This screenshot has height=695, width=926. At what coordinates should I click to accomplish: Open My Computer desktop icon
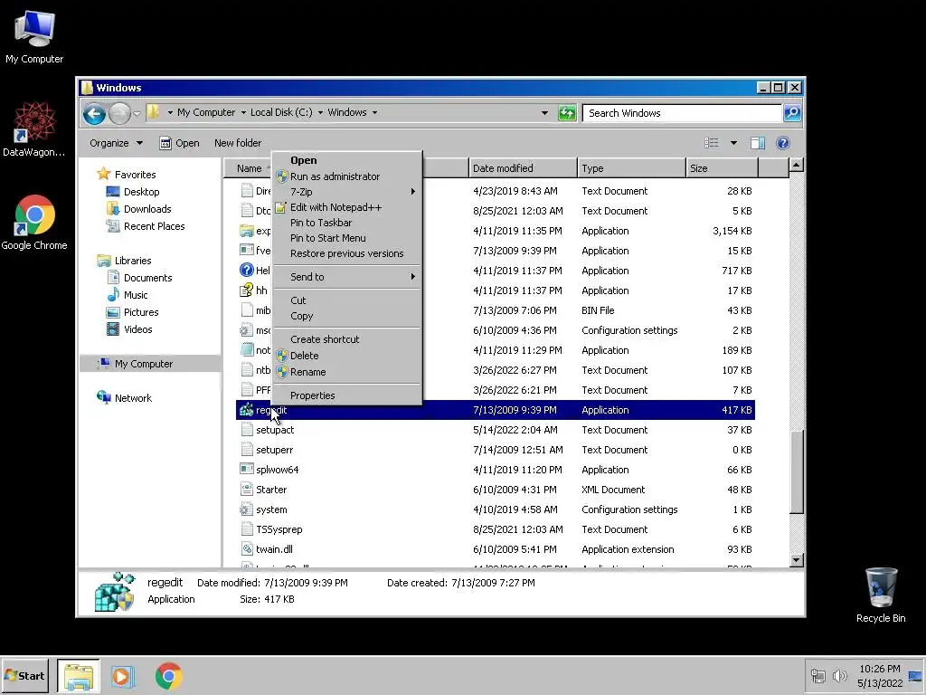click(x=34, y=36)
